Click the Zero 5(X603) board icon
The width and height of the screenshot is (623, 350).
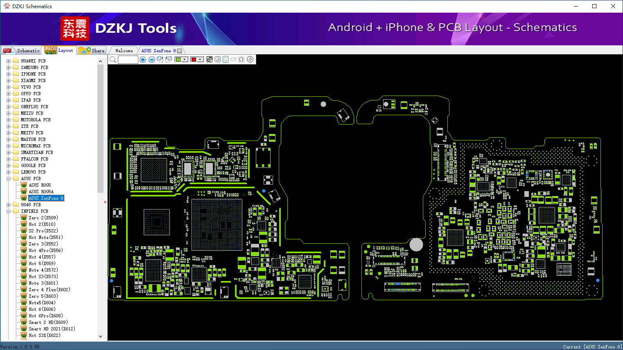[x=24, y=296]
